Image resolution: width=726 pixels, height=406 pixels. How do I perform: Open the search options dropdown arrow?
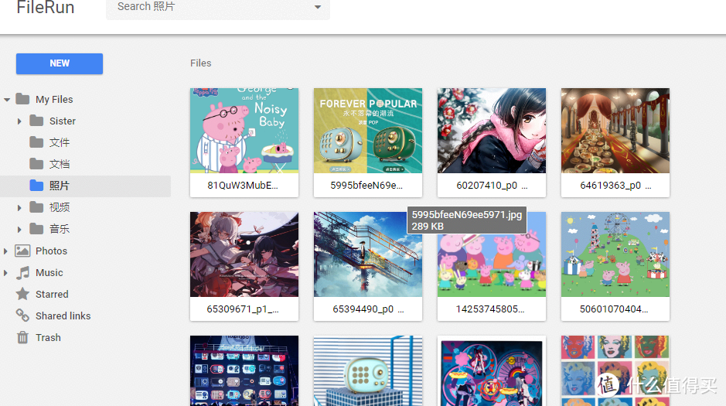click(x=318, y=7)
